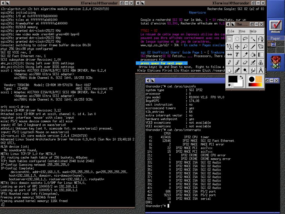Select the Text tool

pos(237,55)
